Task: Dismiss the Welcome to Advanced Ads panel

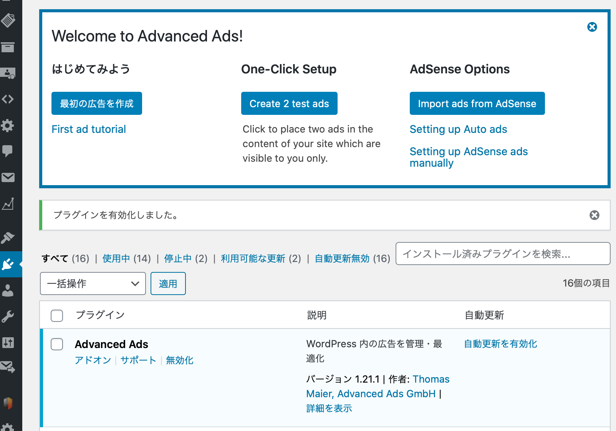Action: click(592, 27)
